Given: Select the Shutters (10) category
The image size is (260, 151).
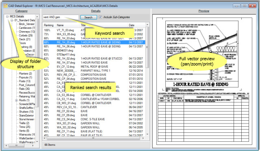Looking at the screenshot, I should (x=26, y=112).
